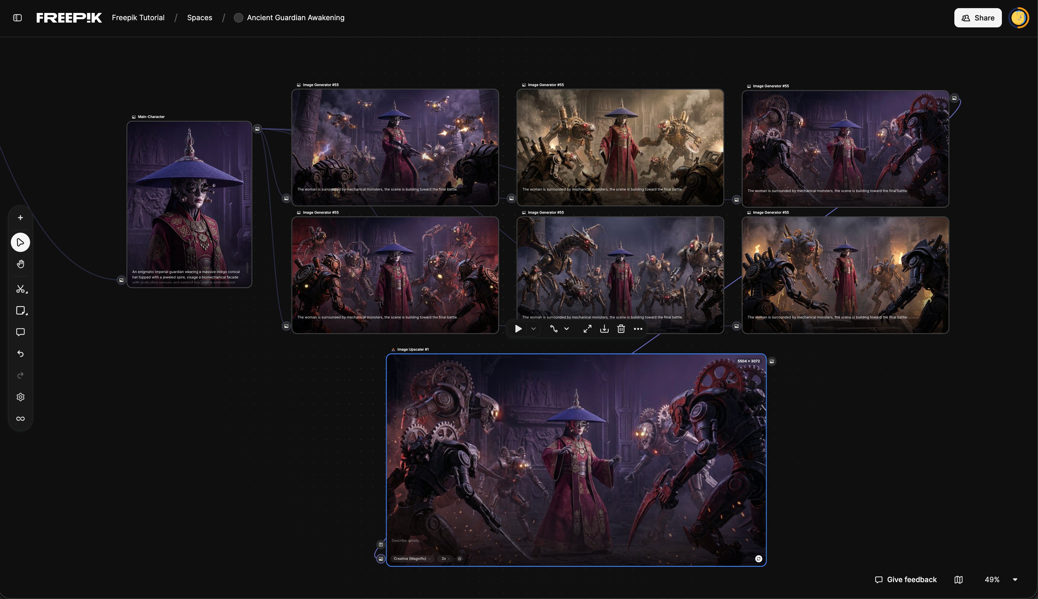Click the infinity icon in sidebar

click(x=20, y=418)
